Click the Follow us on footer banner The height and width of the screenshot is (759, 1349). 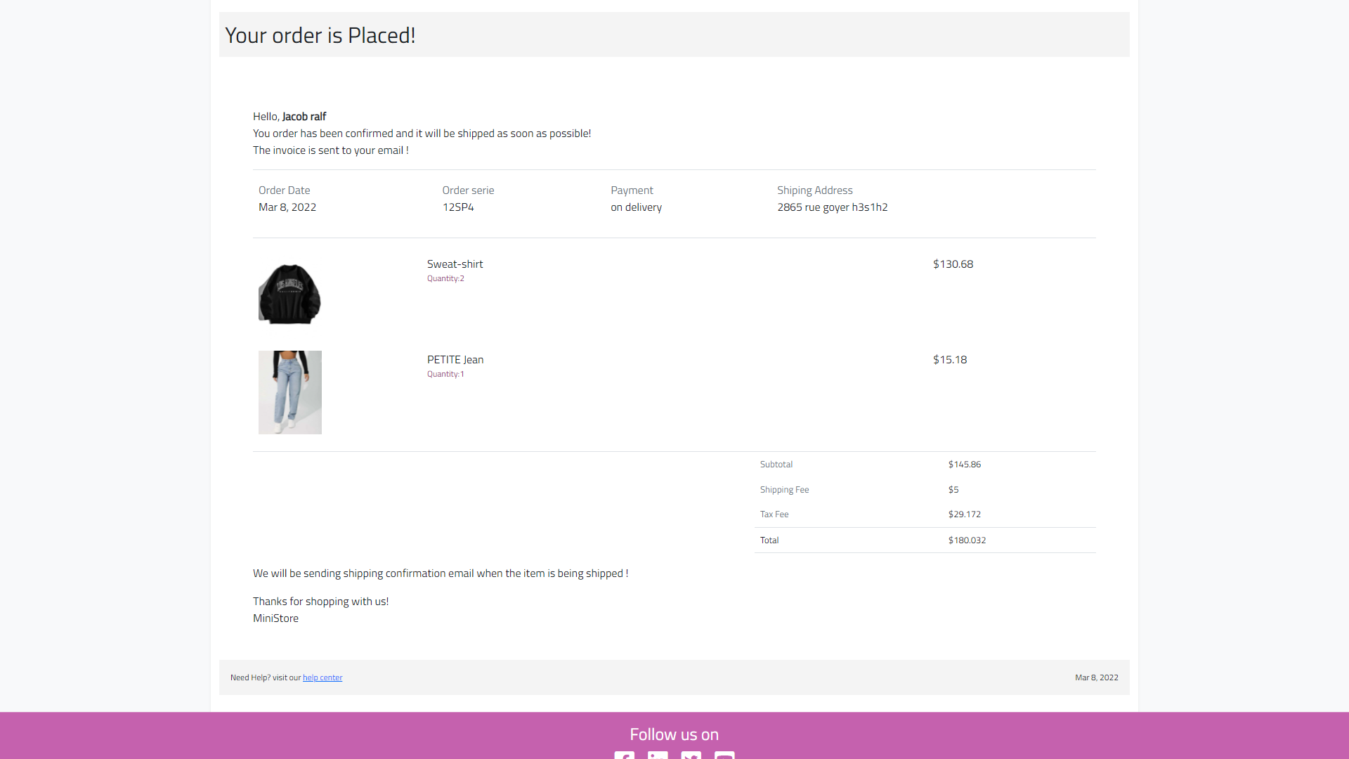[674, 734]
